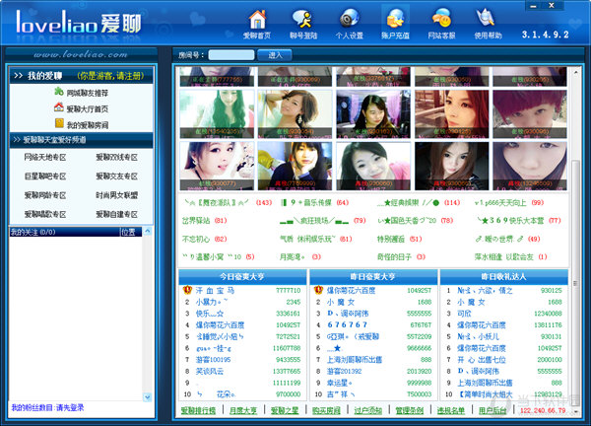
Task: Enter the 奇怪的日子 room (3)
Action: pyautogui.click(x=401, y=257)
